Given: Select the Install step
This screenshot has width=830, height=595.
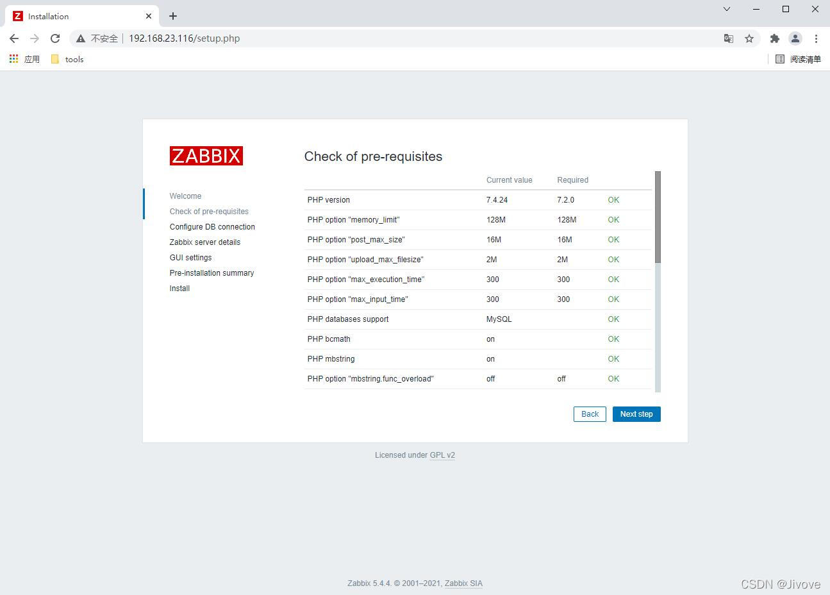Looking at the screenshot, I should 179,289.
